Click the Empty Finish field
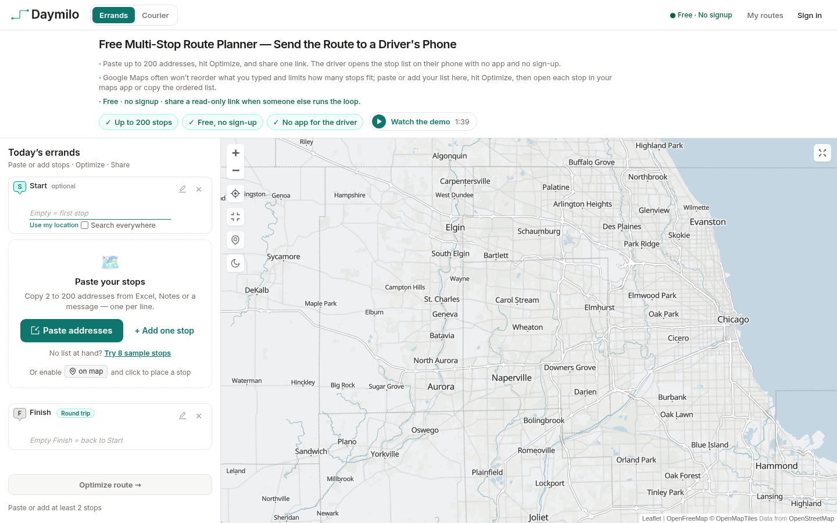The width and height of the screenshot is (837, 523). (x=100, y=440)
